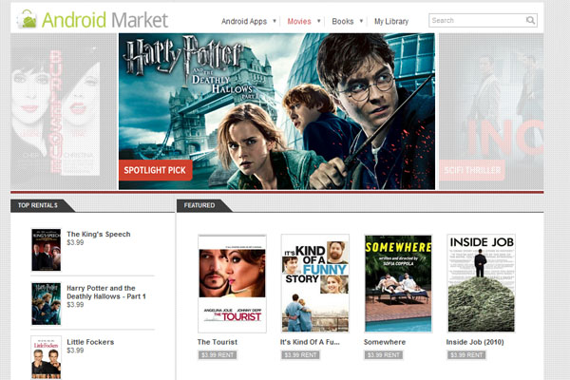Viewport: 570px width, 380px height.
Task: Type in the Search field
Action: (475, 20)
